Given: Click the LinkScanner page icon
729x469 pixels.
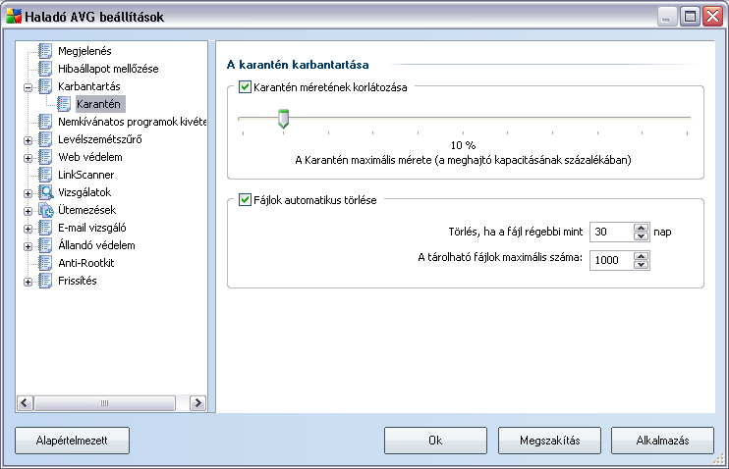Looking at the screenshot, I should (x=45, y=175).
